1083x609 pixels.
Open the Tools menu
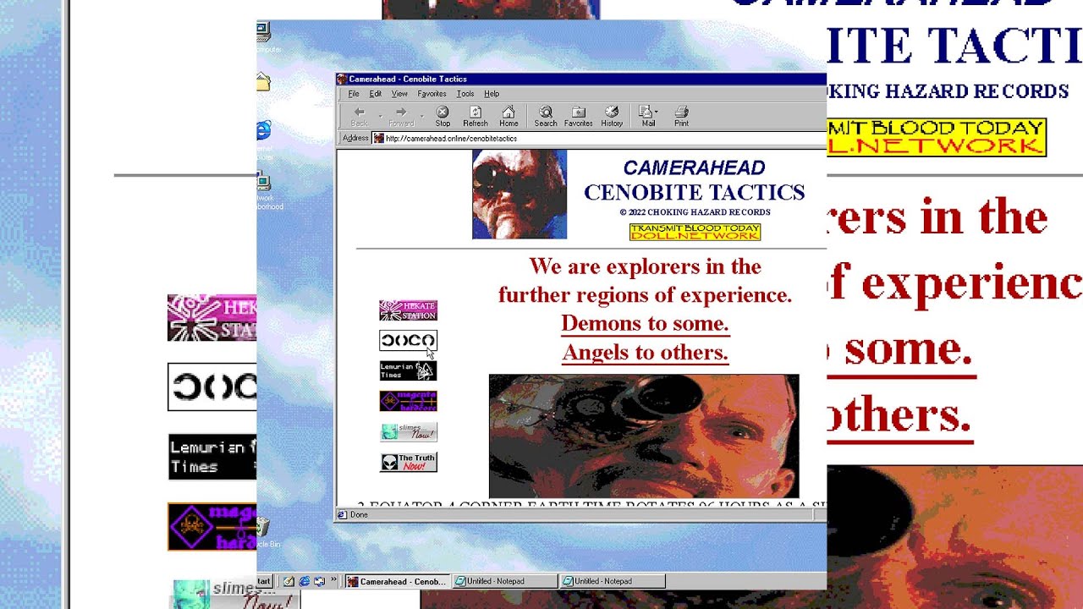(465, 94)
